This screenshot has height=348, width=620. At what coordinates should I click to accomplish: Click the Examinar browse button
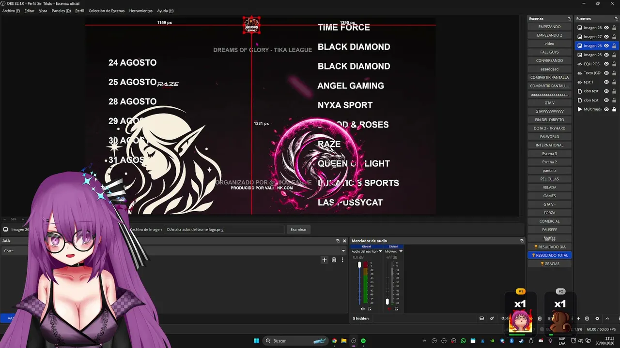[x=298, y=230]
